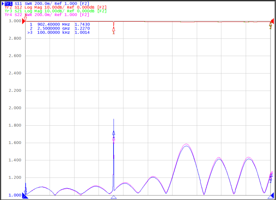Click marker 1 frequency indicator triangle on bottom axis
This screenshot has width=276, height=200.
pos(114,197)
